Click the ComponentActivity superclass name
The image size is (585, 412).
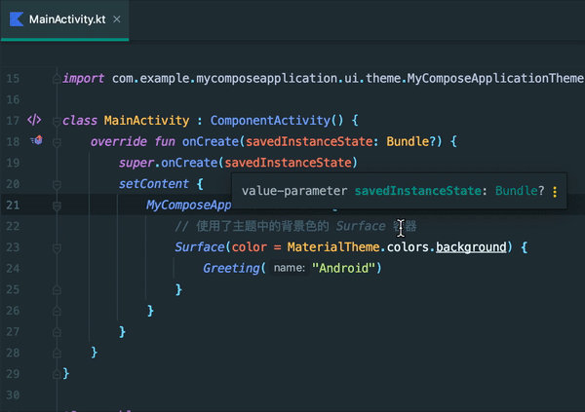[x=270, y=121]
